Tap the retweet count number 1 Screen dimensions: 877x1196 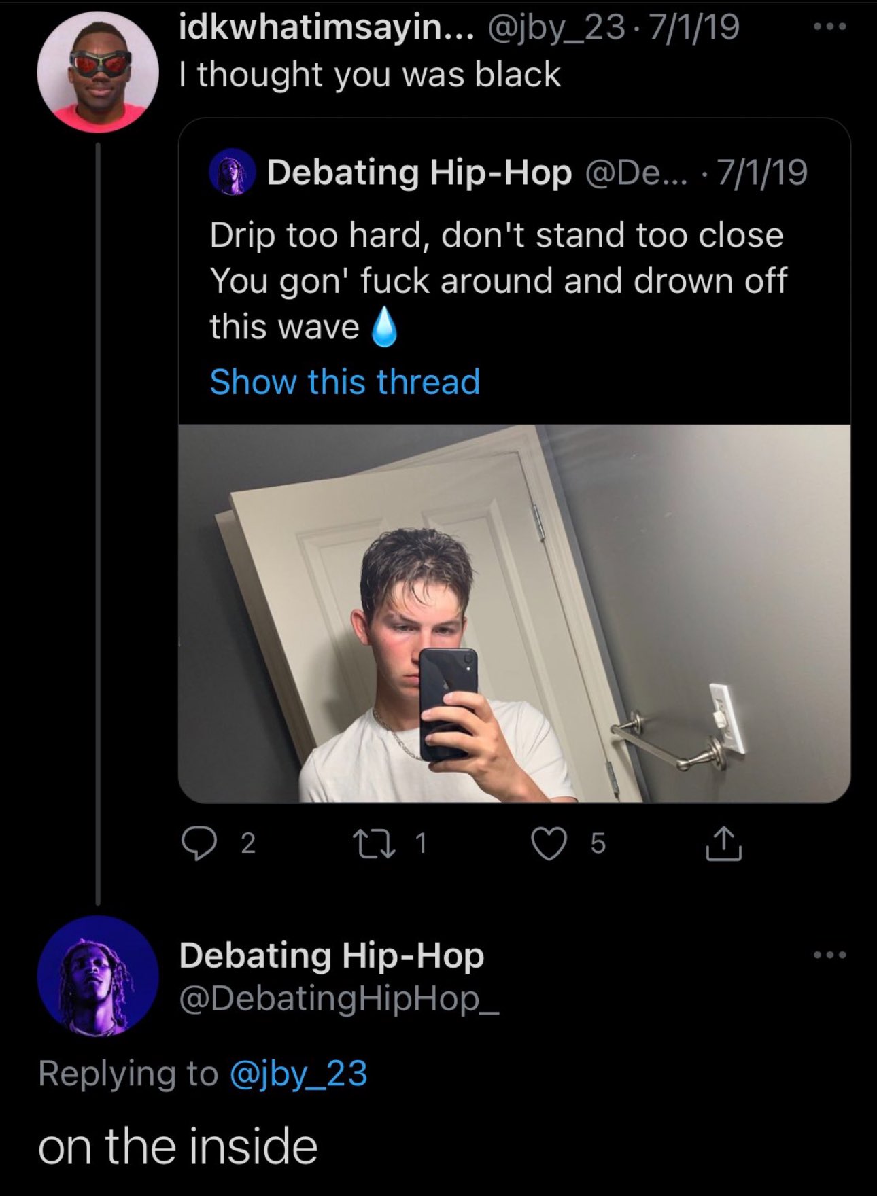coord(421,844)
